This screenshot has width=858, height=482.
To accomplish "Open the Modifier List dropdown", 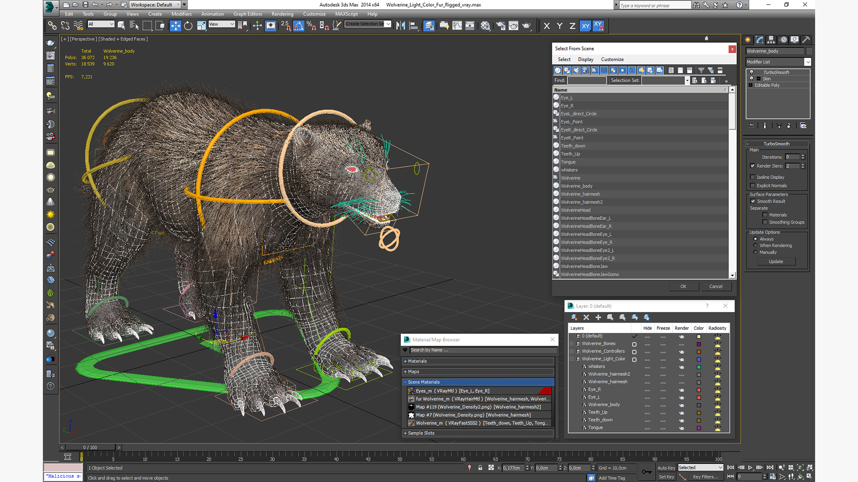I will [x=778, y=62].
